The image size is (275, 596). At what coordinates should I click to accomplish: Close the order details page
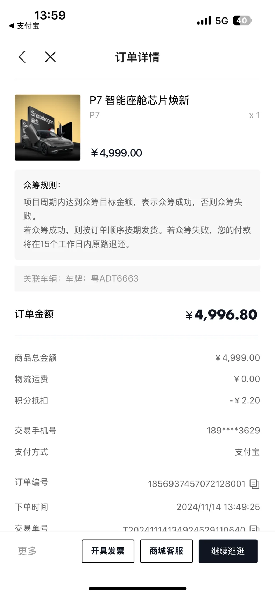click(50, 57)
